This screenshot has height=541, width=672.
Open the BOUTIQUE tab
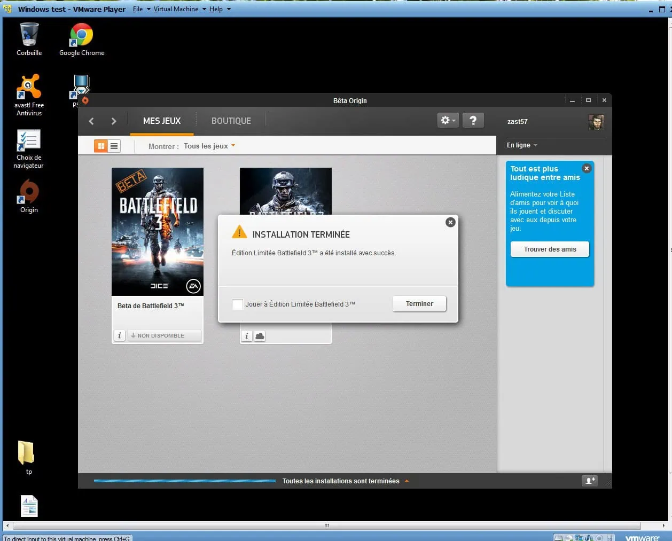tap(231, 121)
